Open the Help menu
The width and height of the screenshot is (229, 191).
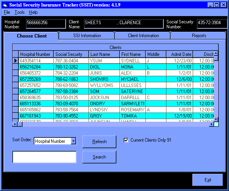[33, 12]
